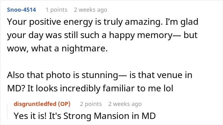Open the Snoo-4514 comment timestamp permalink
Screen dimensions: 223x125
click(x=90, y=10)
